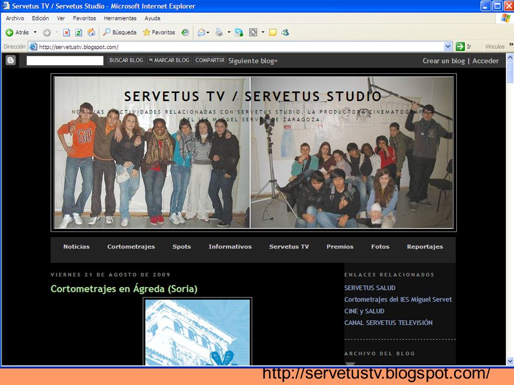Image resolution: width=514 pixels, height=385 pixels.
Task: Go to home page icon
Action: (91, 33)
